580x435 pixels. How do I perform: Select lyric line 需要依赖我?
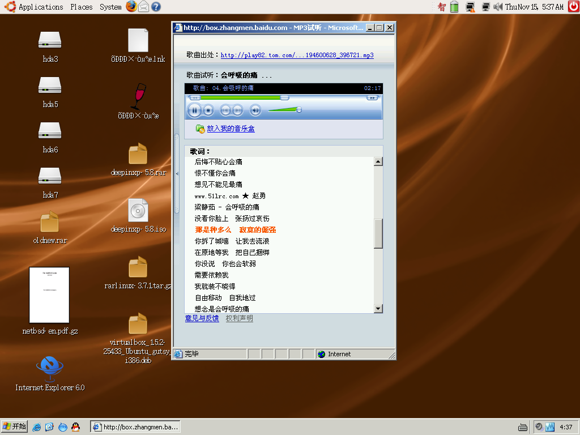[x=212, y=275]
